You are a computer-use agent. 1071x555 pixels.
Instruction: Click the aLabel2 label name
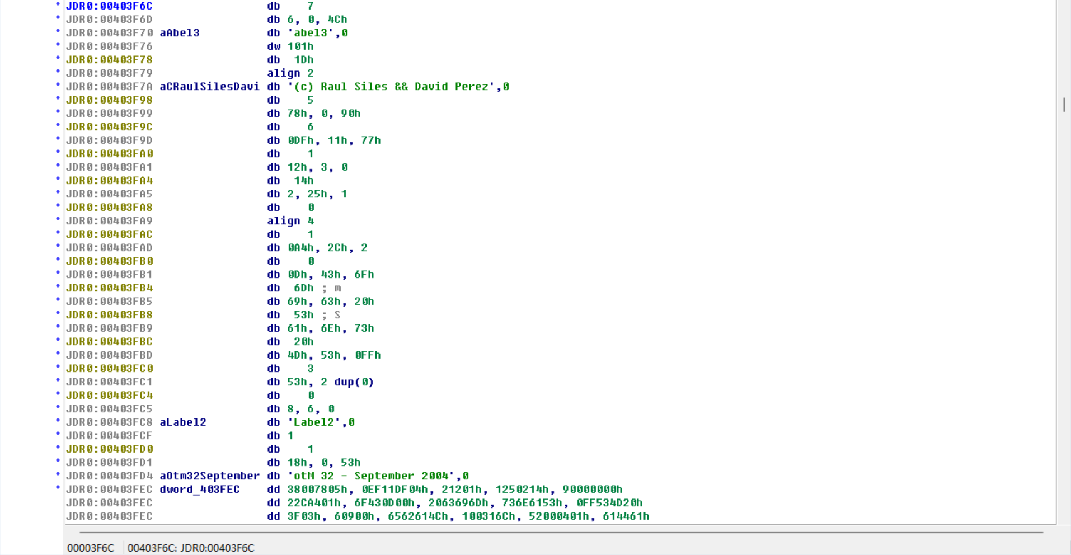click(183, 422)
